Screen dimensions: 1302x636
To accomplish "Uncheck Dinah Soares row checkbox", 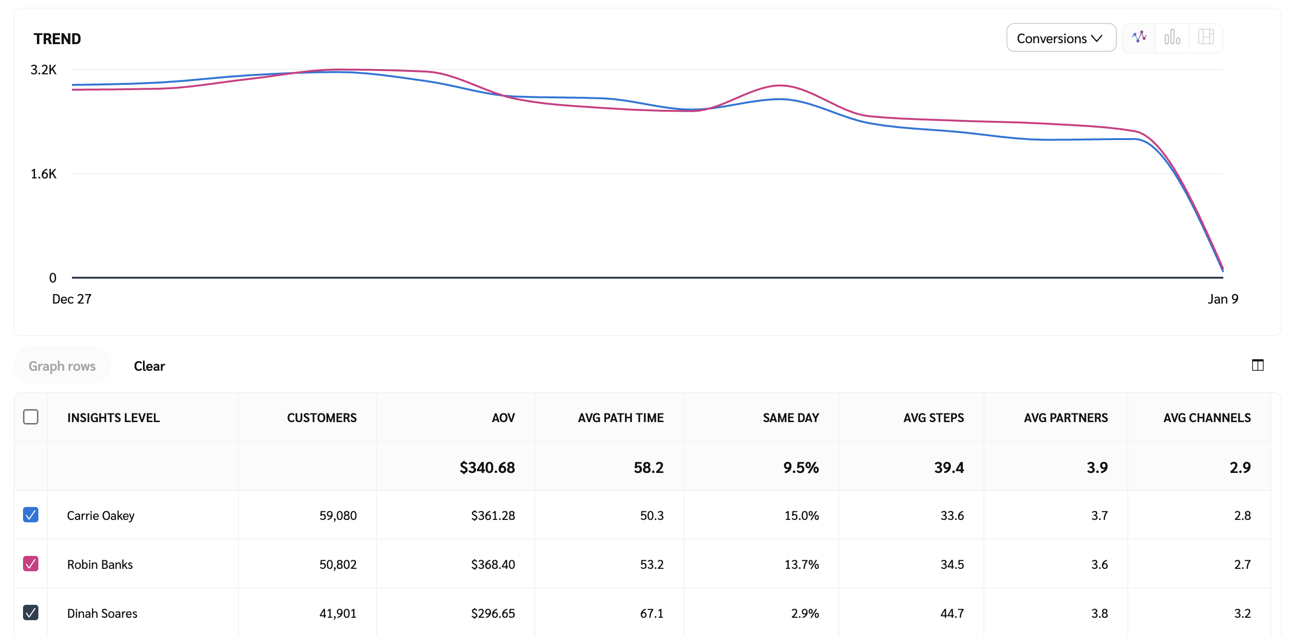I will point(31,612).
